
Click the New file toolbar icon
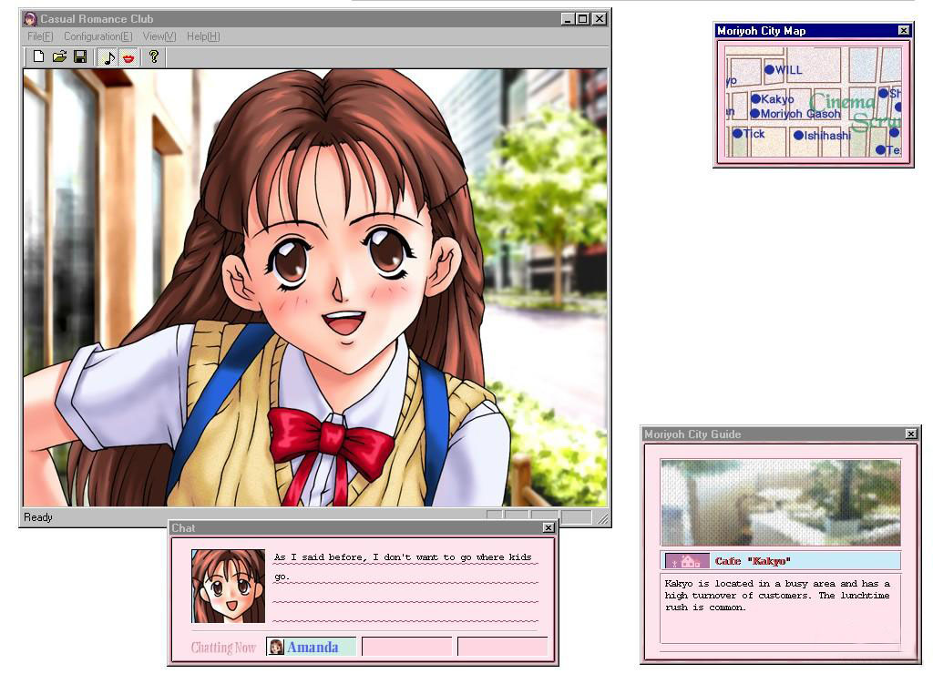[38, 57]
